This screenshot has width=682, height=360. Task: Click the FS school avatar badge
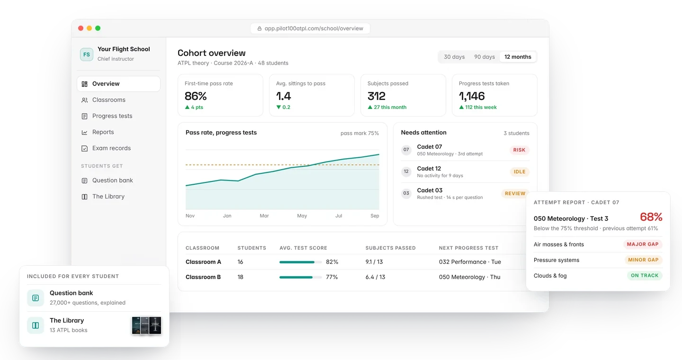(x=87, y=54)
